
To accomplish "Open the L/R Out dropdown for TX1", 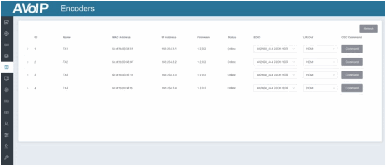I will [x=320, y=49].
